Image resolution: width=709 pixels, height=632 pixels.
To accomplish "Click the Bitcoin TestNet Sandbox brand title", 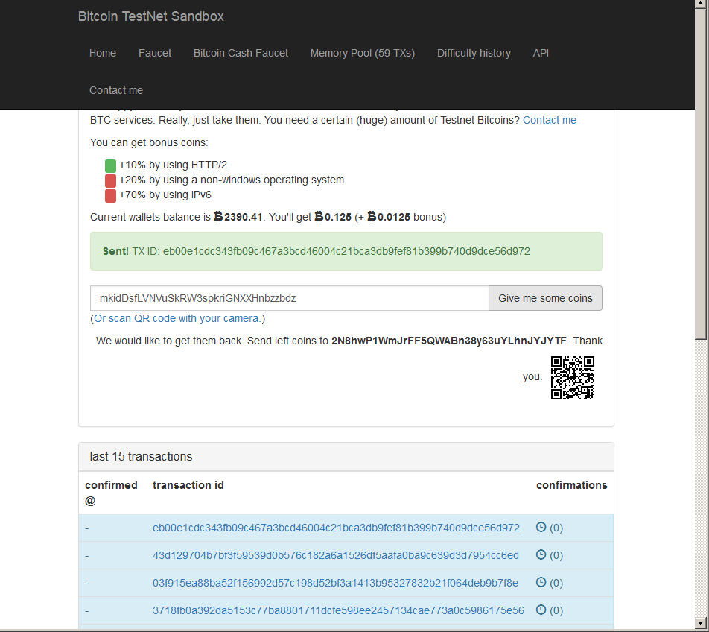I will click(x=151, y=16).
